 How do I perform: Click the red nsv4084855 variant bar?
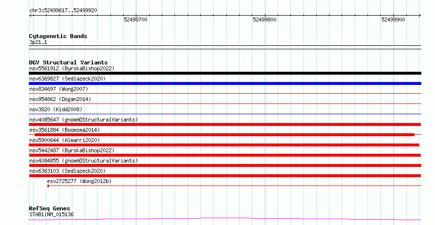point(225,165)
